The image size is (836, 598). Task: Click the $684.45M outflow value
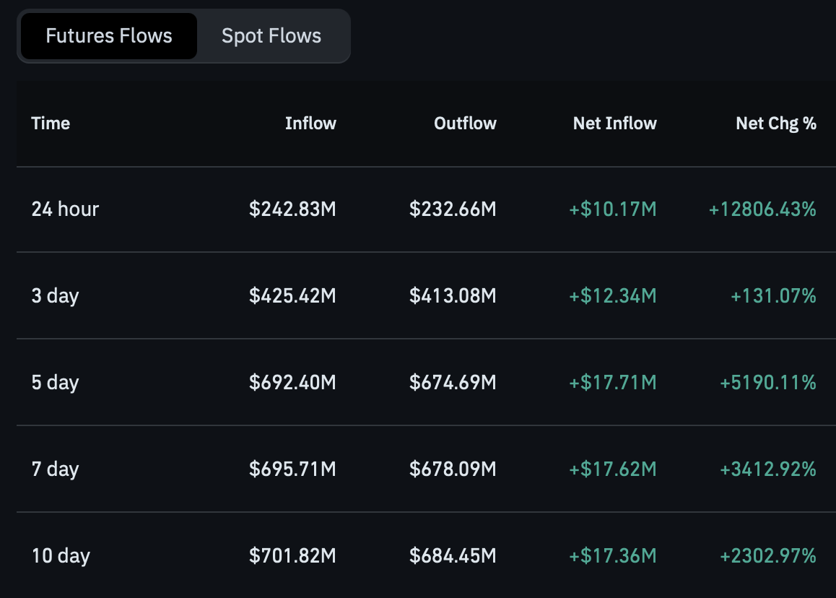point(453,556)
